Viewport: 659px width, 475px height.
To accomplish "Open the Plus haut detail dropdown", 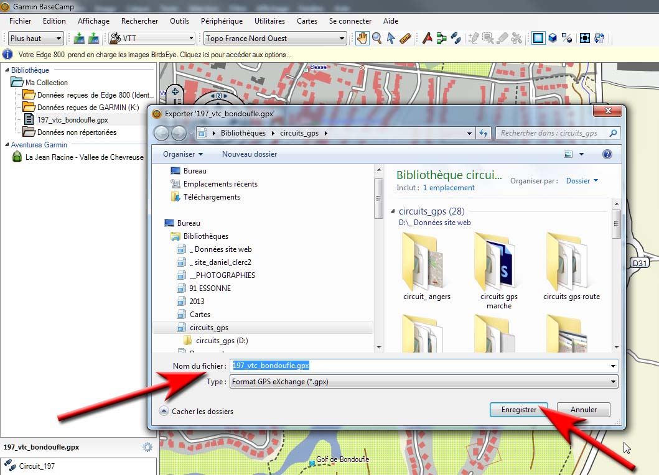I will click(35, 38).
